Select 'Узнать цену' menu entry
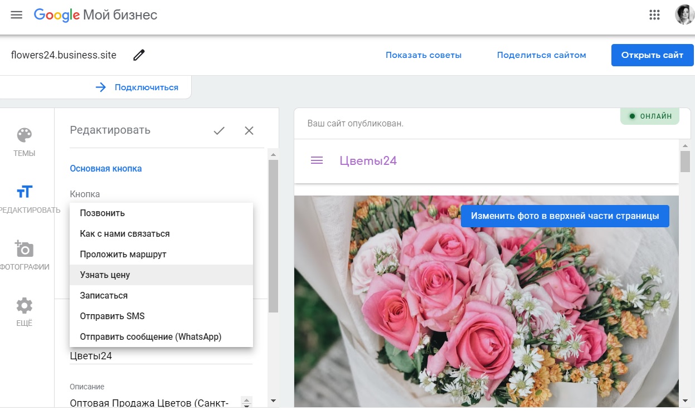 tap(105, 275)
